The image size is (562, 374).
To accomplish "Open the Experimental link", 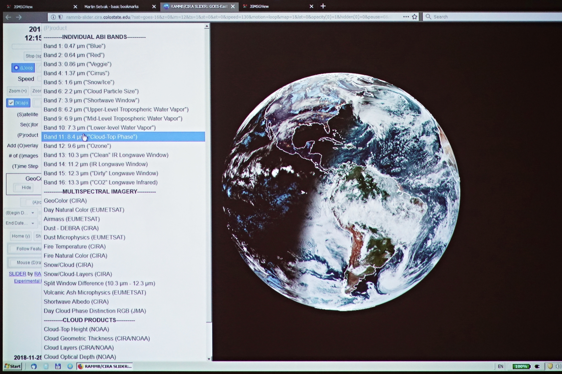I will 28,281.
